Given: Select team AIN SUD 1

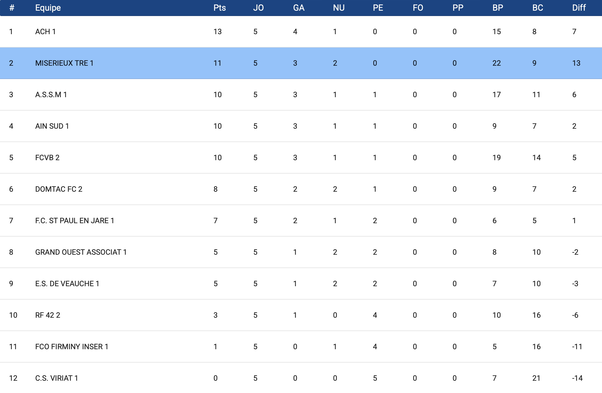Looking at the screenshot, I should [52, 126].
